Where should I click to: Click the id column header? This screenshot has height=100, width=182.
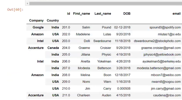pyautogui.click(x=68, y=14)
